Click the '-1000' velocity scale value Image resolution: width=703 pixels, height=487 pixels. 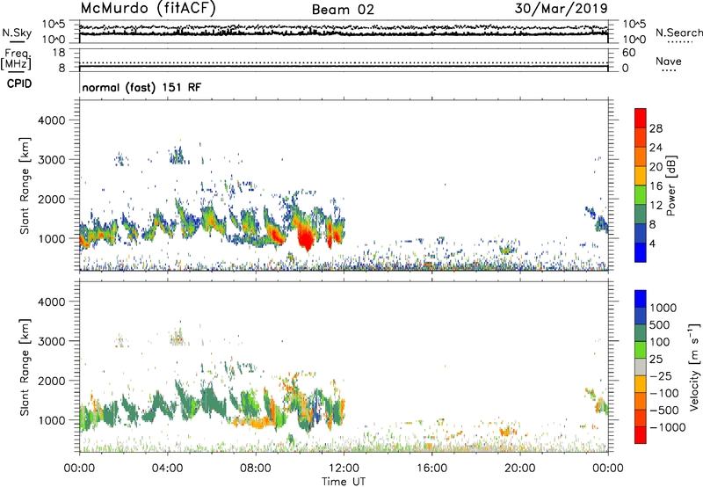[x=667, y=427]
